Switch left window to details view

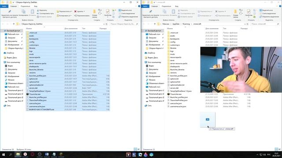pyautogui.click(x=135, y=149)
